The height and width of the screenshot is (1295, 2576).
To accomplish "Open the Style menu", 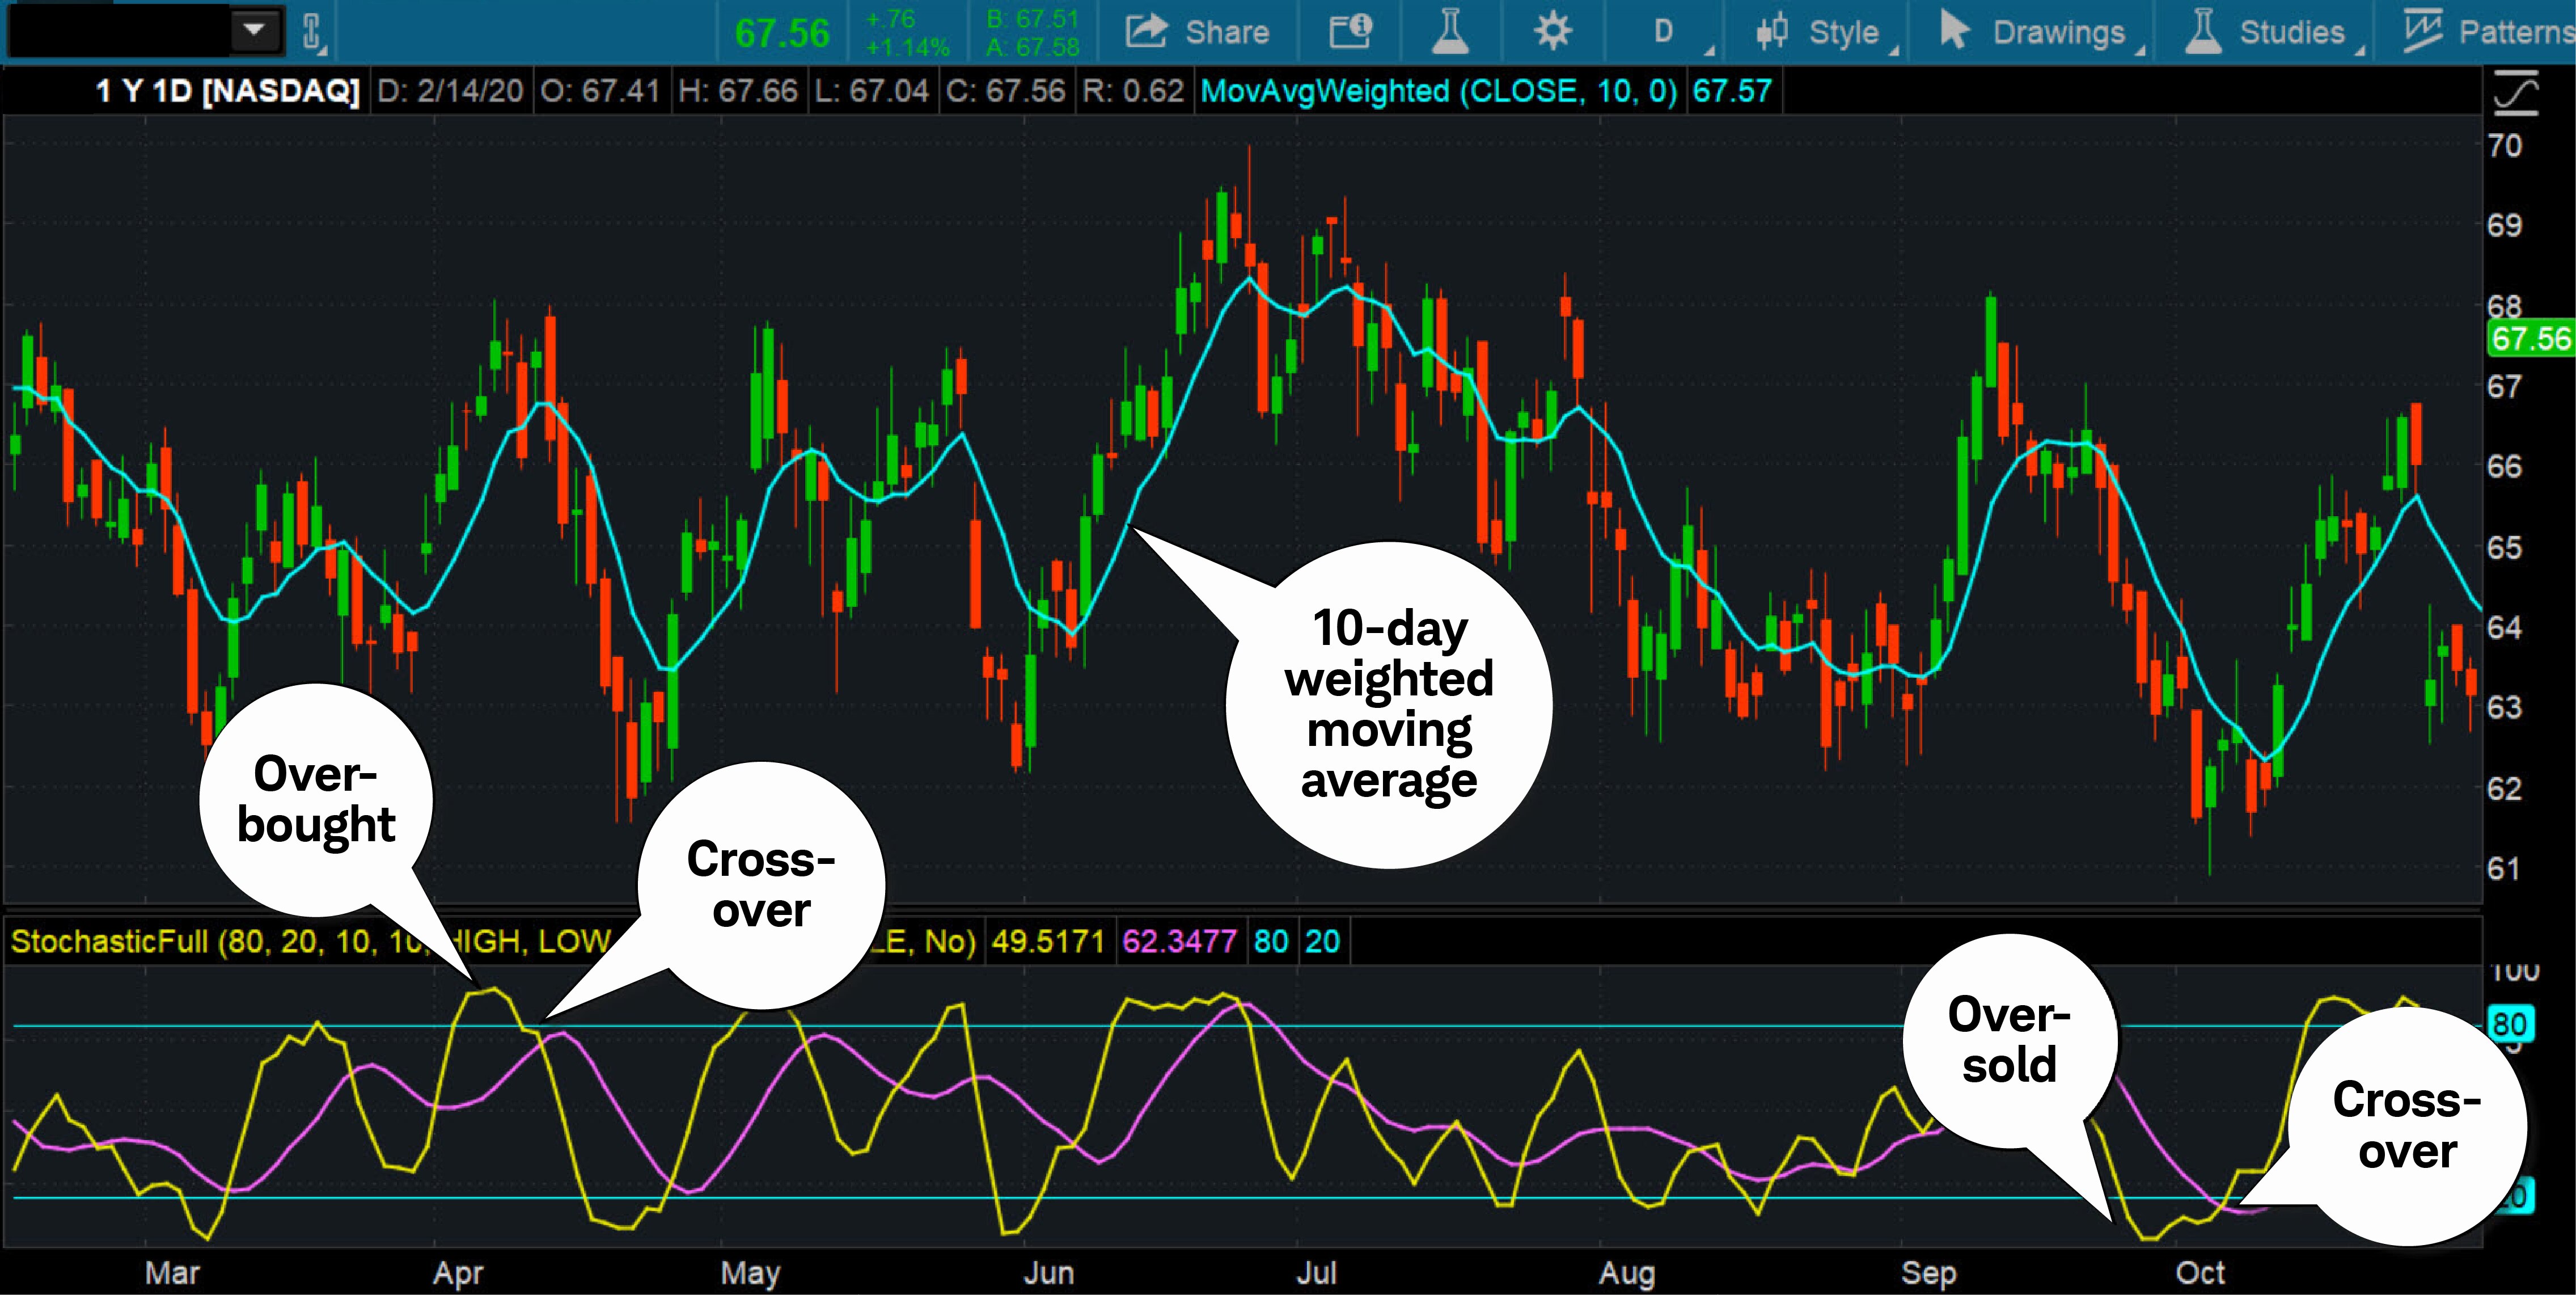I will [1827, 32].
